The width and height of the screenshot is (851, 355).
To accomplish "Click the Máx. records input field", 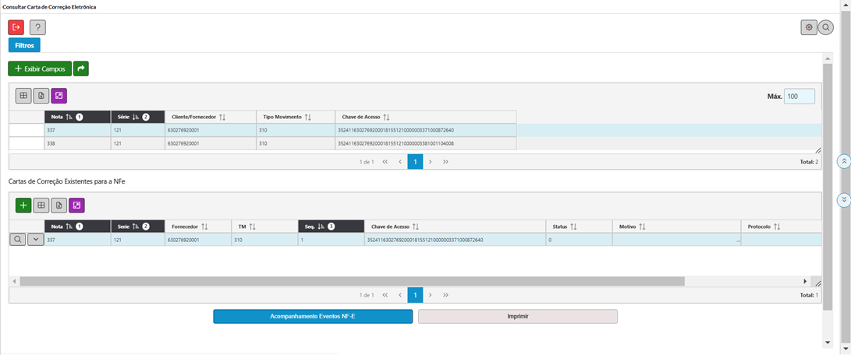I will tap(799, 97).
